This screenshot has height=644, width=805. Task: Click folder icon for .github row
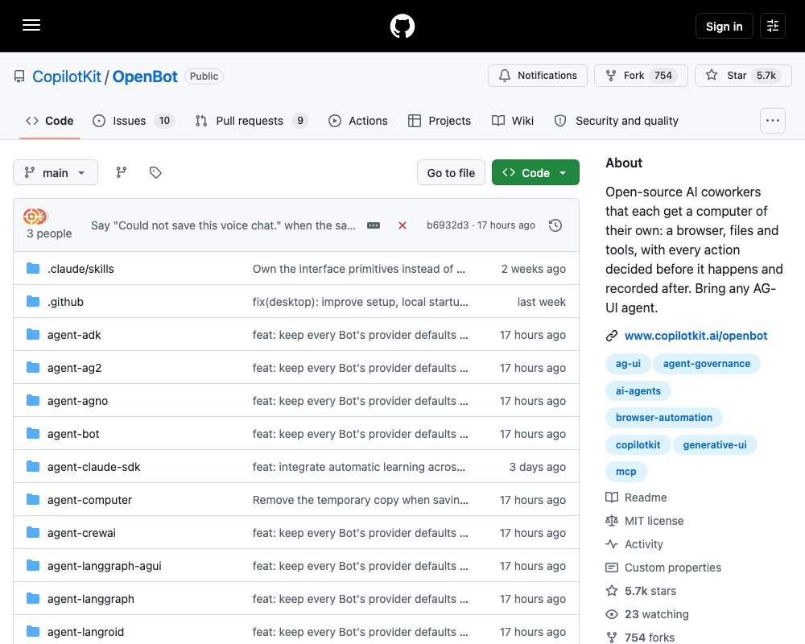click(x=33, y=301)
